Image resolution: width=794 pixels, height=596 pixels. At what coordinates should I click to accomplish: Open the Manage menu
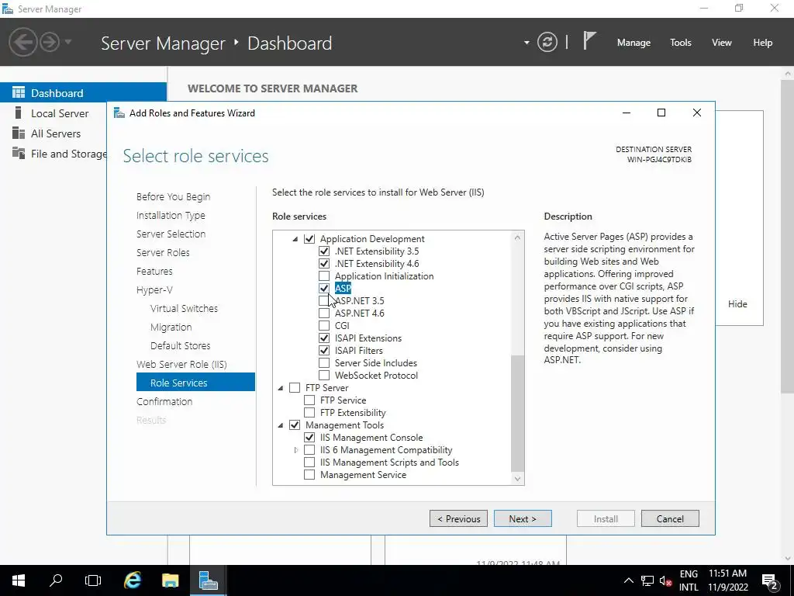(x=633, y=43)
